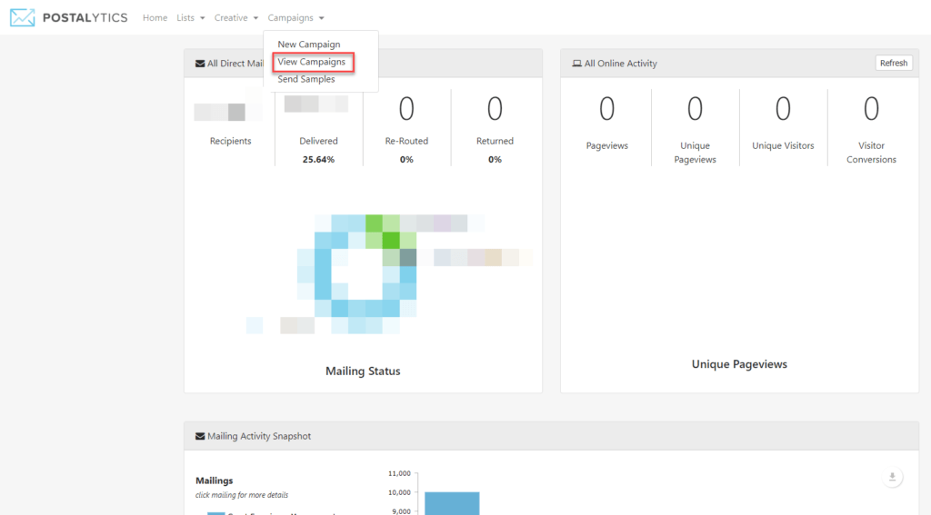Click the Delivered 25.64% value
This screenshot has height=515, width=931.
(x=318, y=160)
